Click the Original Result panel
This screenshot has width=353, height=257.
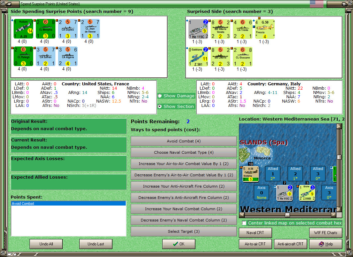click(x=68, y=126)
